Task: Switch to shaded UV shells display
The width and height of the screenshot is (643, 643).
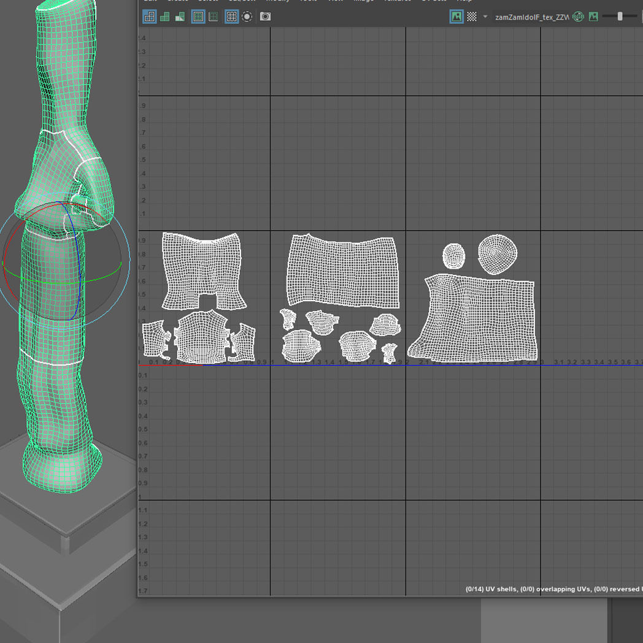Action: tap(165, 17)
